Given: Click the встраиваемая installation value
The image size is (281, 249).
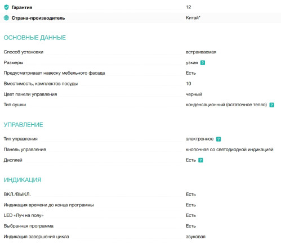Looking at the screenshot, I should tap(201, 52).
